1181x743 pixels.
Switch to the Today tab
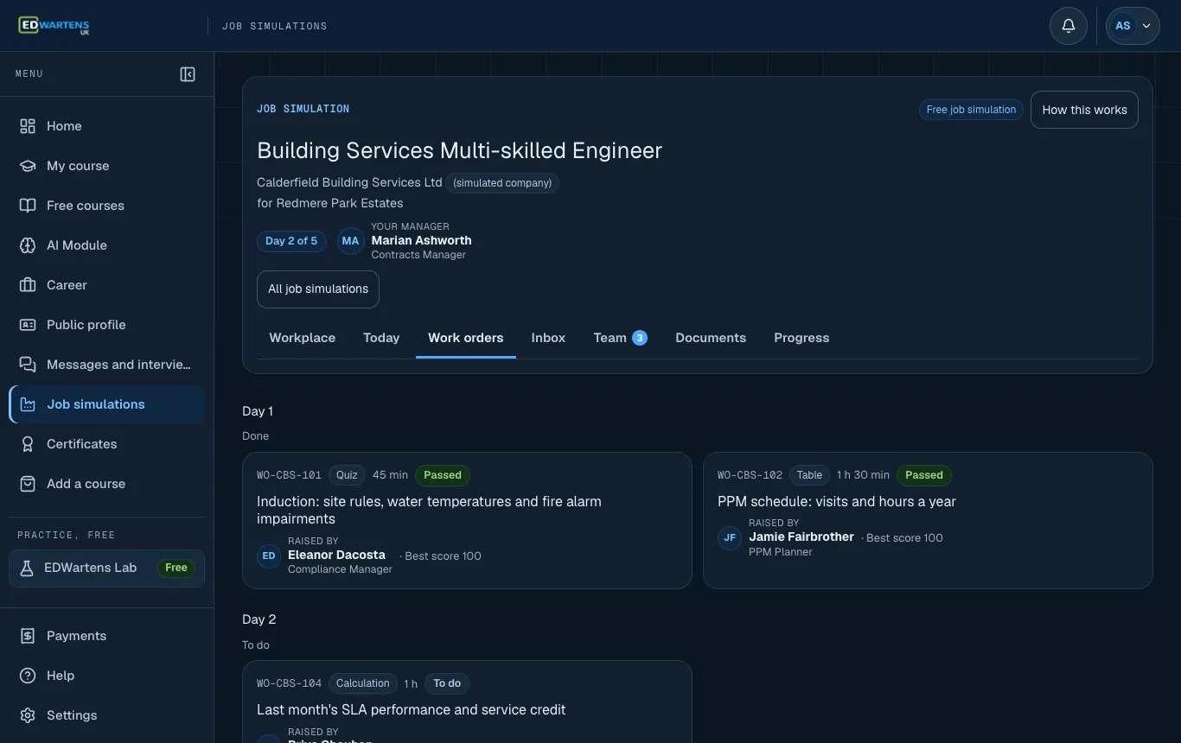point(381,338)
